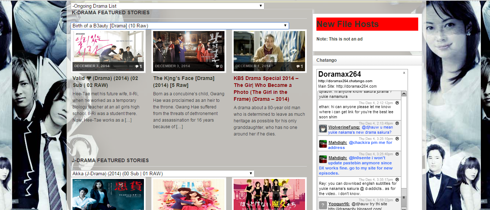The image size is (490, 210).
Task: Open WolverineFung's avatar in chat
Action: 323,129
